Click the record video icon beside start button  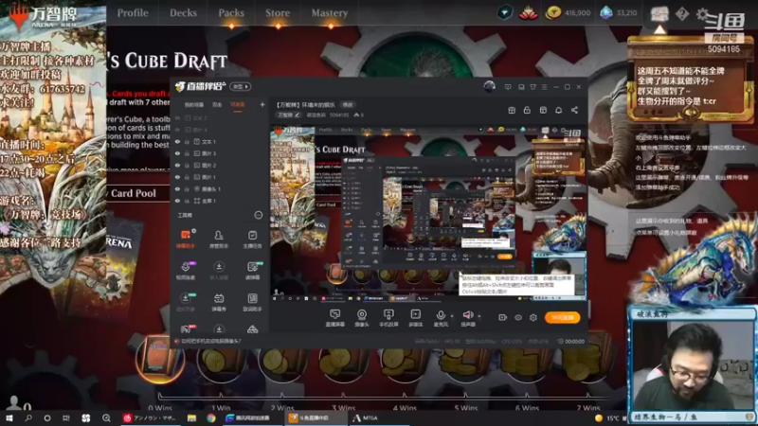click(x=503, y=317)
